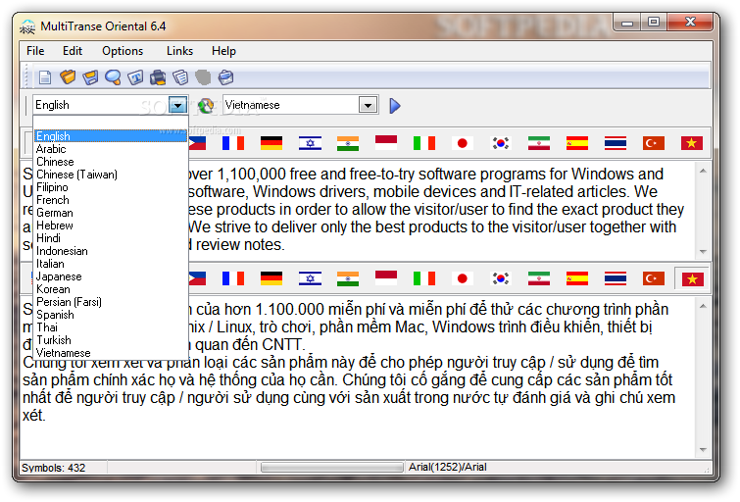Choose Japanese from the language list

point(111,276)
